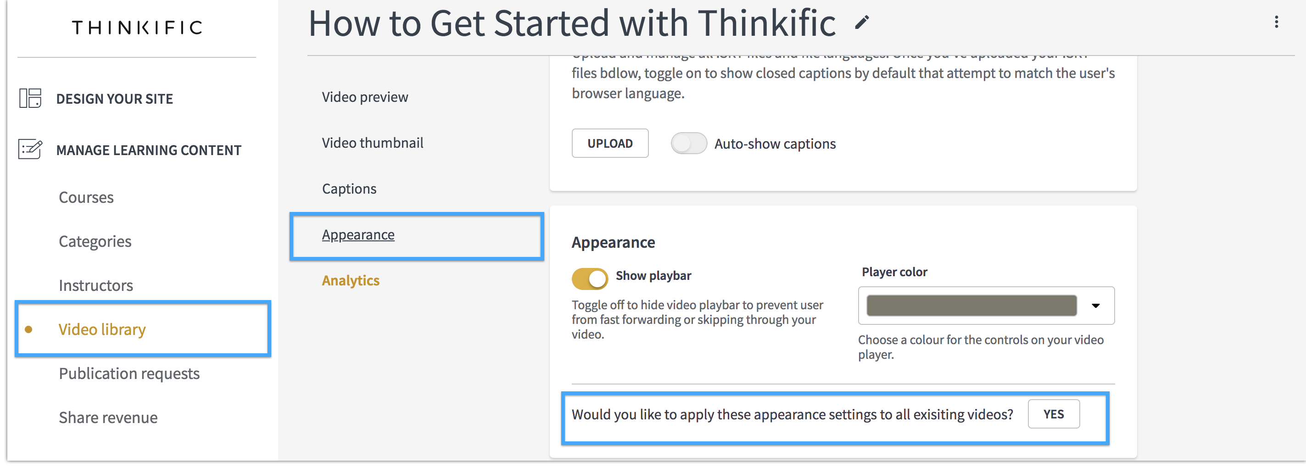
Task: Enable Auto-show captions toggle
Action: (688, 144)
